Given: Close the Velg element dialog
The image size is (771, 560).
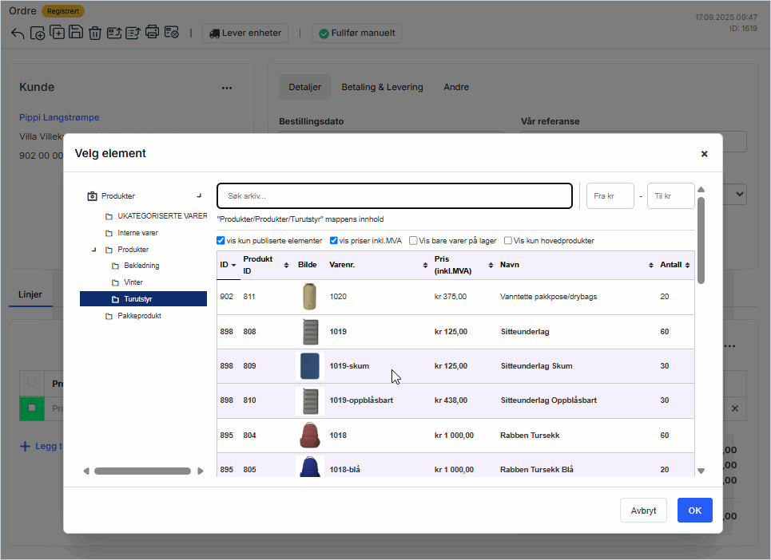Looking at the screenshot, I should [x=704, y=154].
